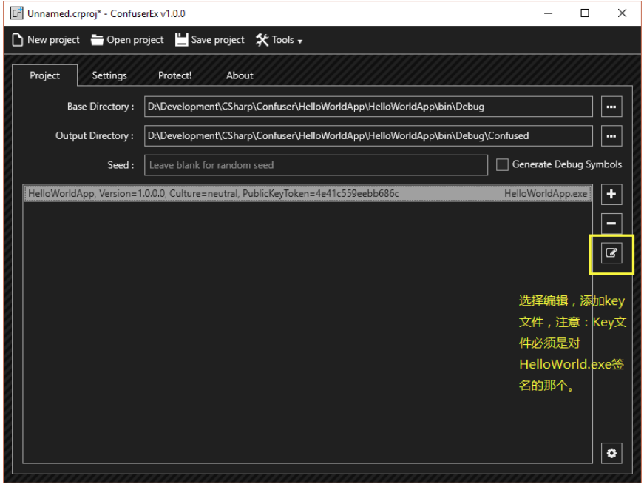644x487 pixels.
Task: Click the New project toolbar button
Action: [x=46, y=40]
